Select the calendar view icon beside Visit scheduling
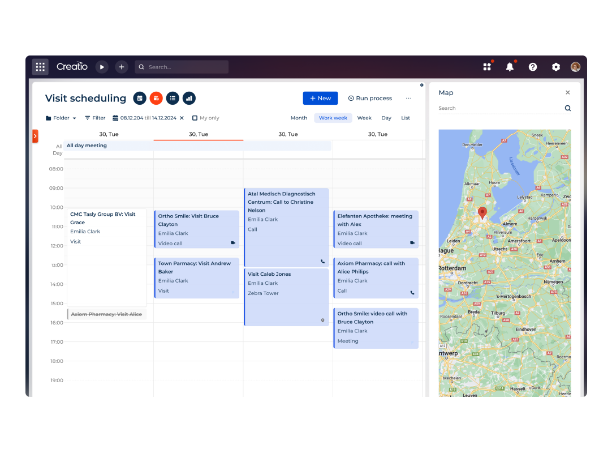This screenshot has height=453, width=612. [139, 98]
